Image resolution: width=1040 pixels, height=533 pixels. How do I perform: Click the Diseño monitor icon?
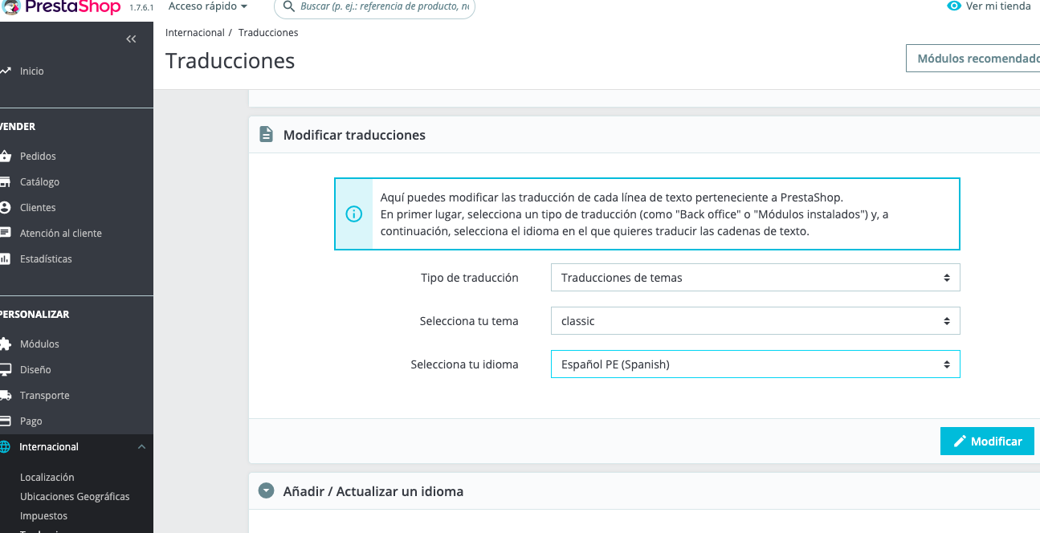pos(5,370)
